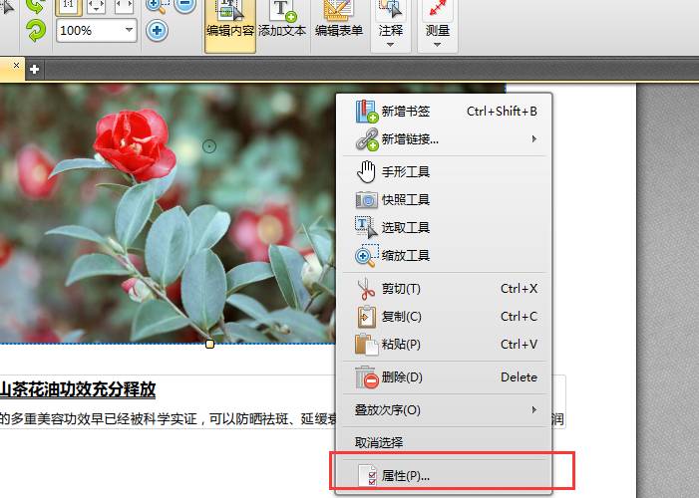Choose 快照工具 from context menu
The width and height of the screenshot is (699, 498).
tap(405, 200)
